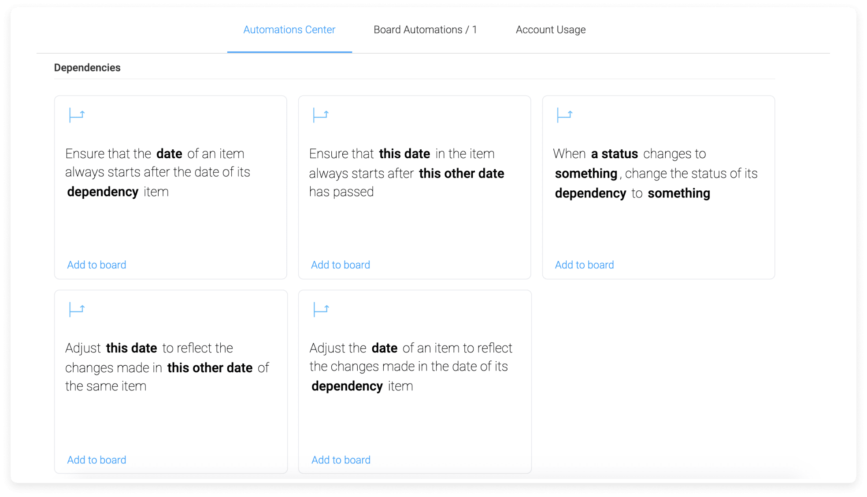Screen dimensions: 867x497
Task: Choose 'date' field in first Ensure card
Action: 169,154
